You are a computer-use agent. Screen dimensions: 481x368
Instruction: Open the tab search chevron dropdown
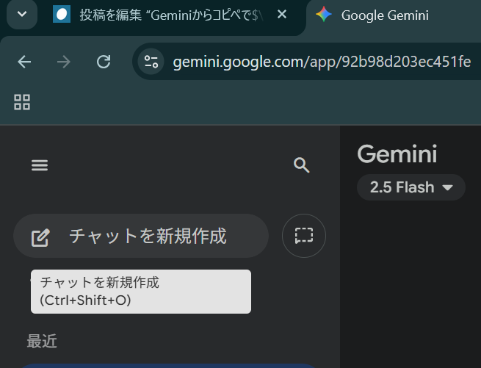coord(22,14)
